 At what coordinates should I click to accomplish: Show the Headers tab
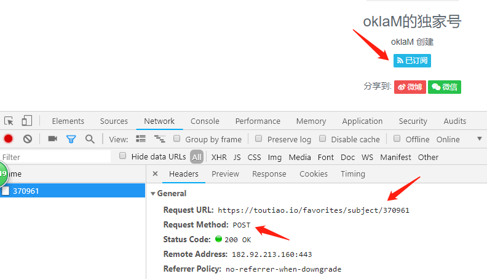click(184, 174)
